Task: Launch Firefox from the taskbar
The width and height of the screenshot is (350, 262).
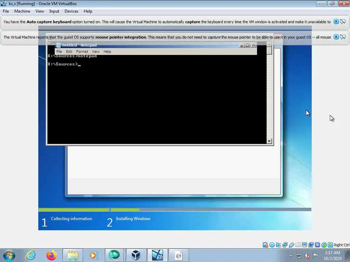Action: [51, 255]
